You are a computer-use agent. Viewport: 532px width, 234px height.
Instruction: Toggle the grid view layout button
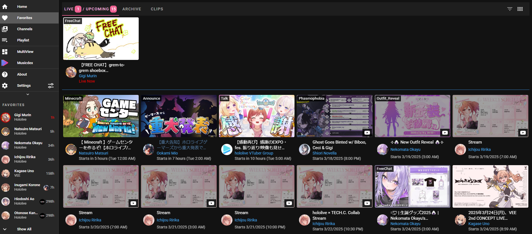pos(520,9)
